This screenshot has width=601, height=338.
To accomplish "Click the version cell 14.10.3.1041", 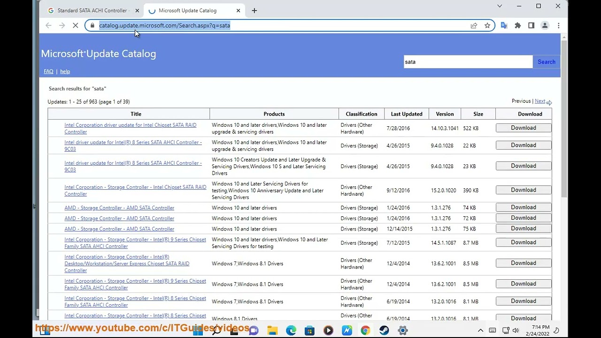I will point(445,128).
